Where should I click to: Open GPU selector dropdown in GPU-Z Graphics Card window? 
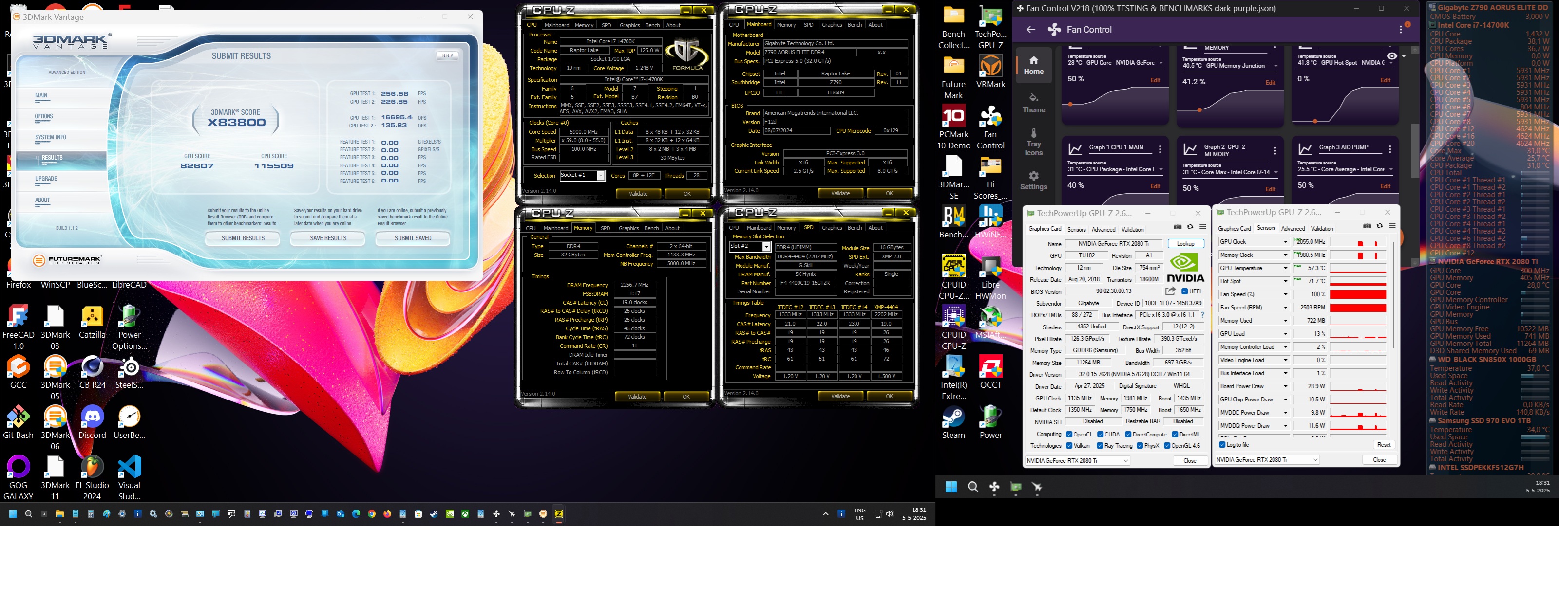pos(1077,460)
